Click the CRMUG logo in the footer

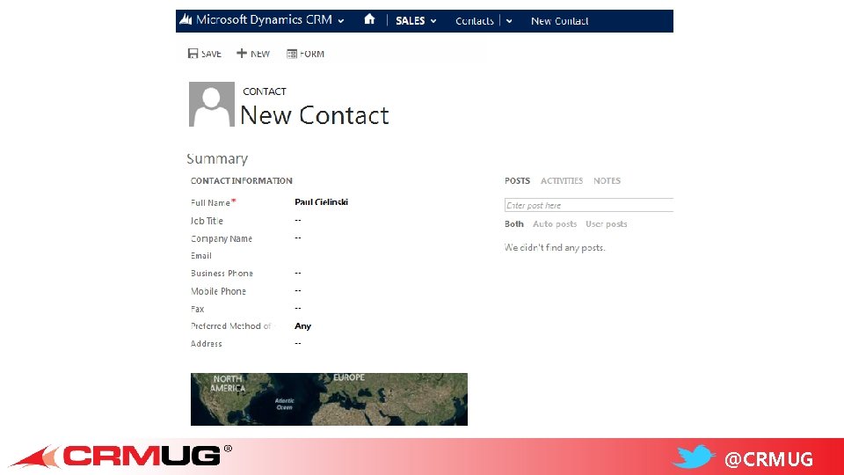click(x=121, y=457)
